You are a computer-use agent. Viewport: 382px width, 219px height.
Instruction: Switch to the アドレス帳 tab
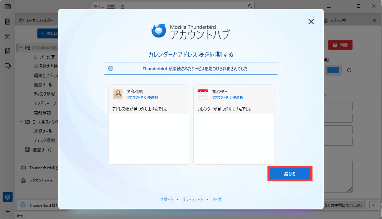338,20
